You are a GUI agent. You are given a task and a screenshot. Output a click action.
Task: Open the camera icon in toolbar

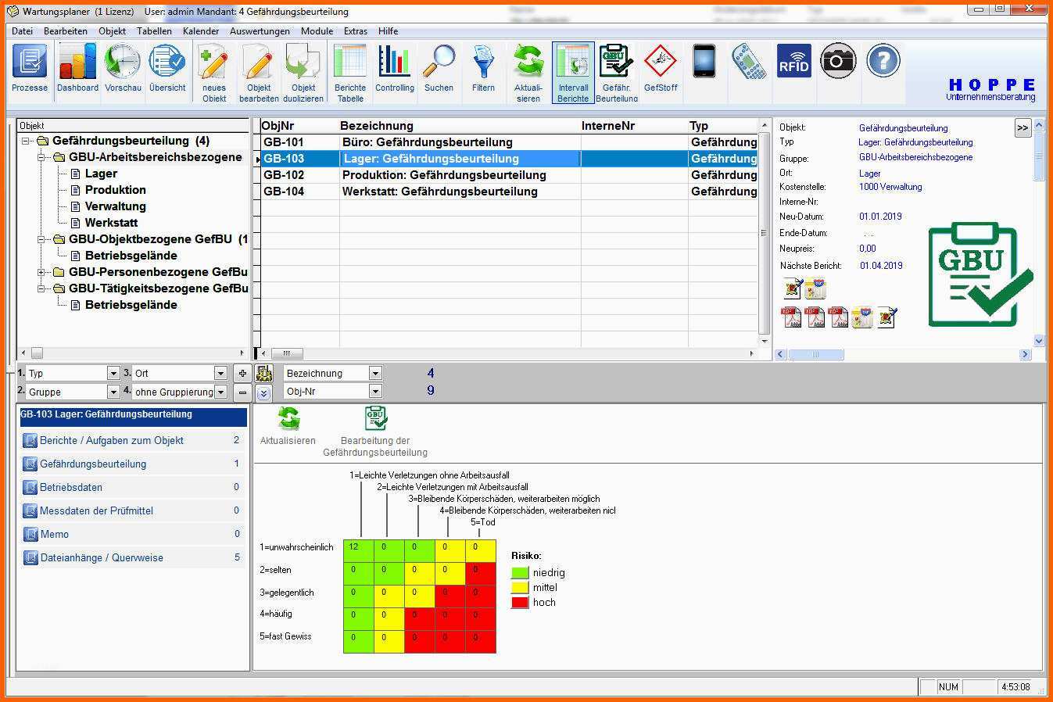click(x=838, y=61)
